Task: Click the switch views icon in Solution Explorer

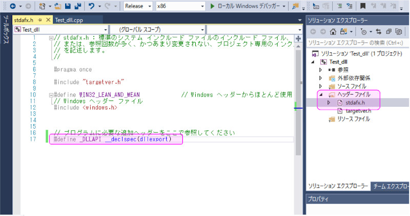Action: [343, 32]
